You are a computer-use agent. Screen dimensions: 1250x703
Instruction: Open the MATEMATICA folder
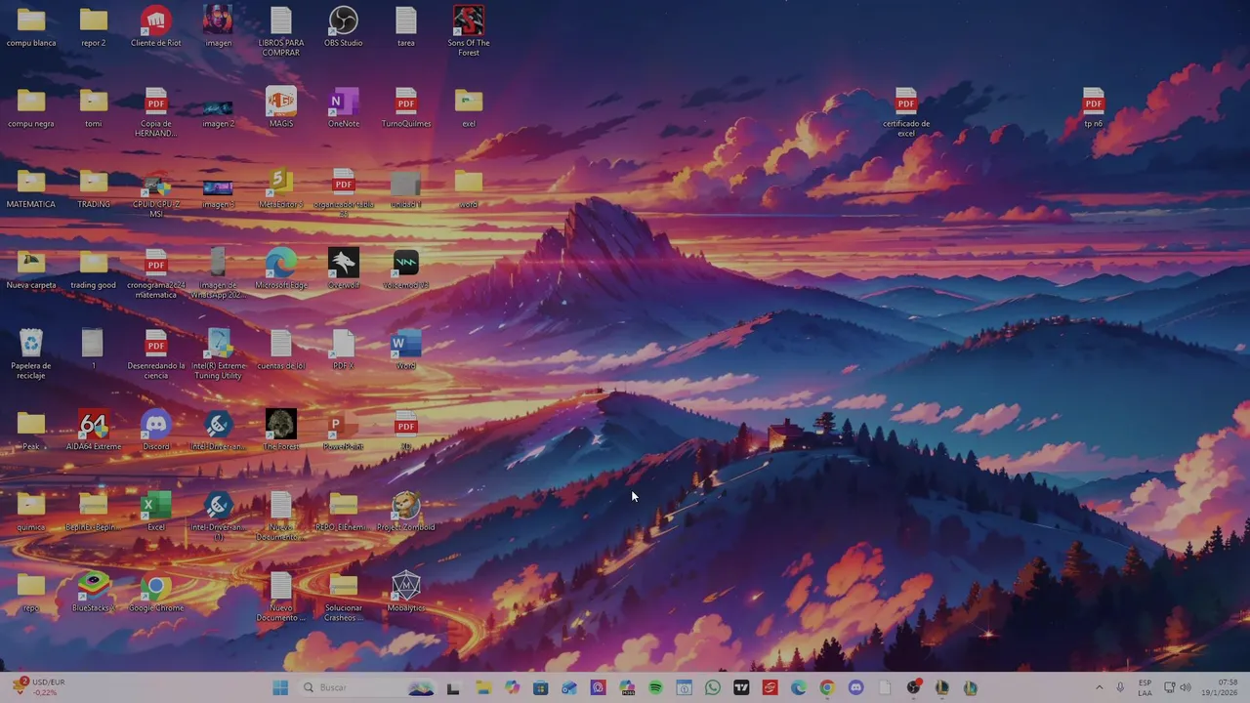click(31, 188)
